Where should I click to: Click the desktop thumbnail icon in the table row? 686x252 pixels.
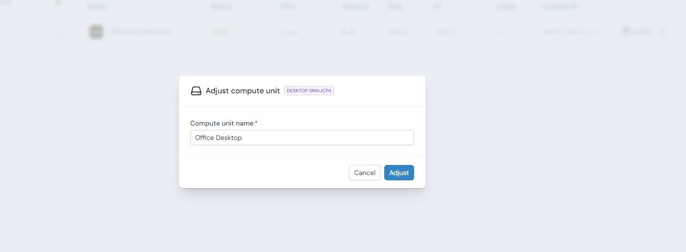pyautogui.click(x=96, y=32)
